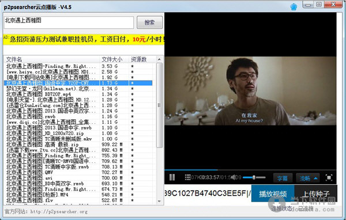Select the highlighted 国语中字.720P-CNY result
346x220 pixels.
click(78, 83)
